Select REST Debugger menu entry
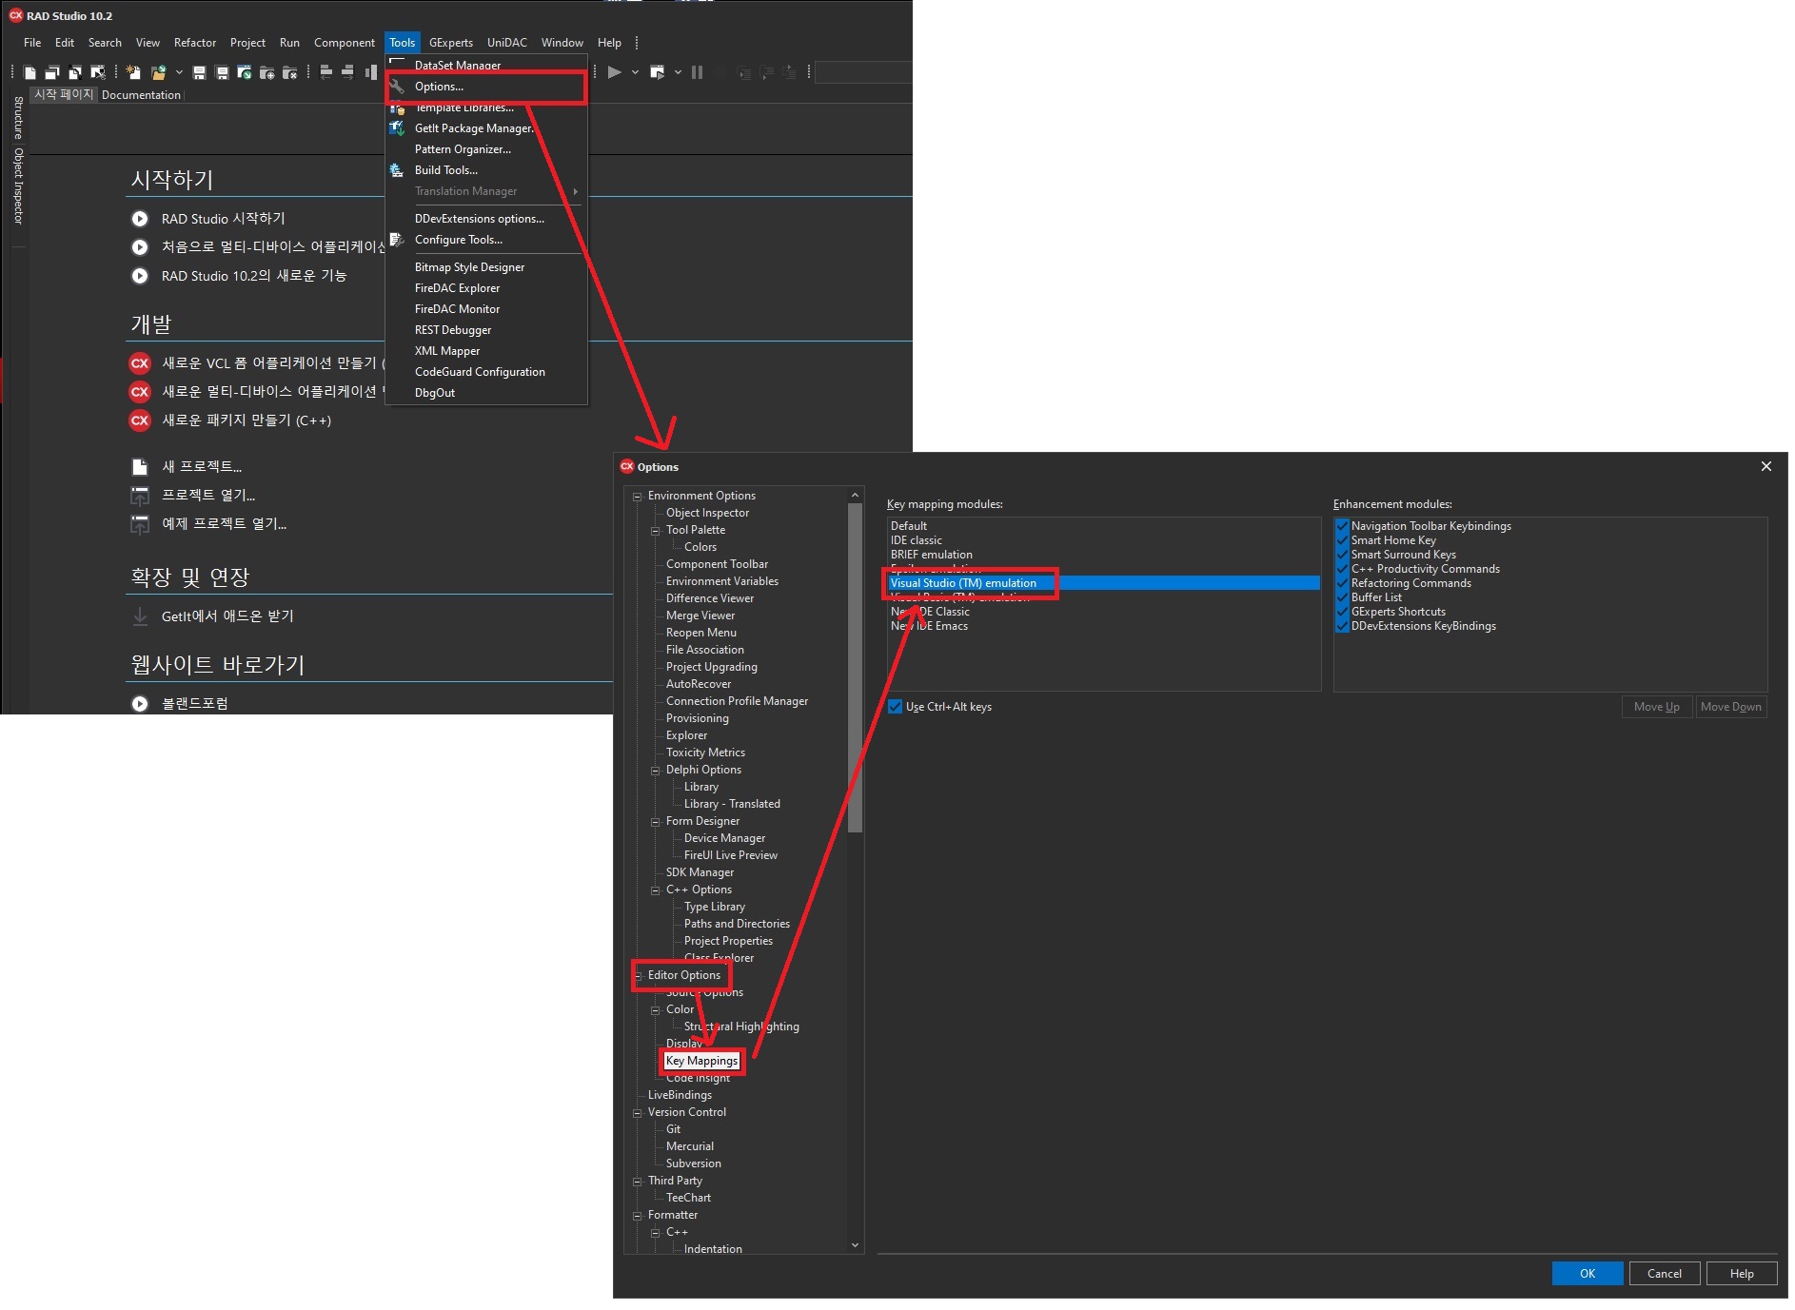This screenshot has width=1795, height=1310. click(x=486, y=330)
